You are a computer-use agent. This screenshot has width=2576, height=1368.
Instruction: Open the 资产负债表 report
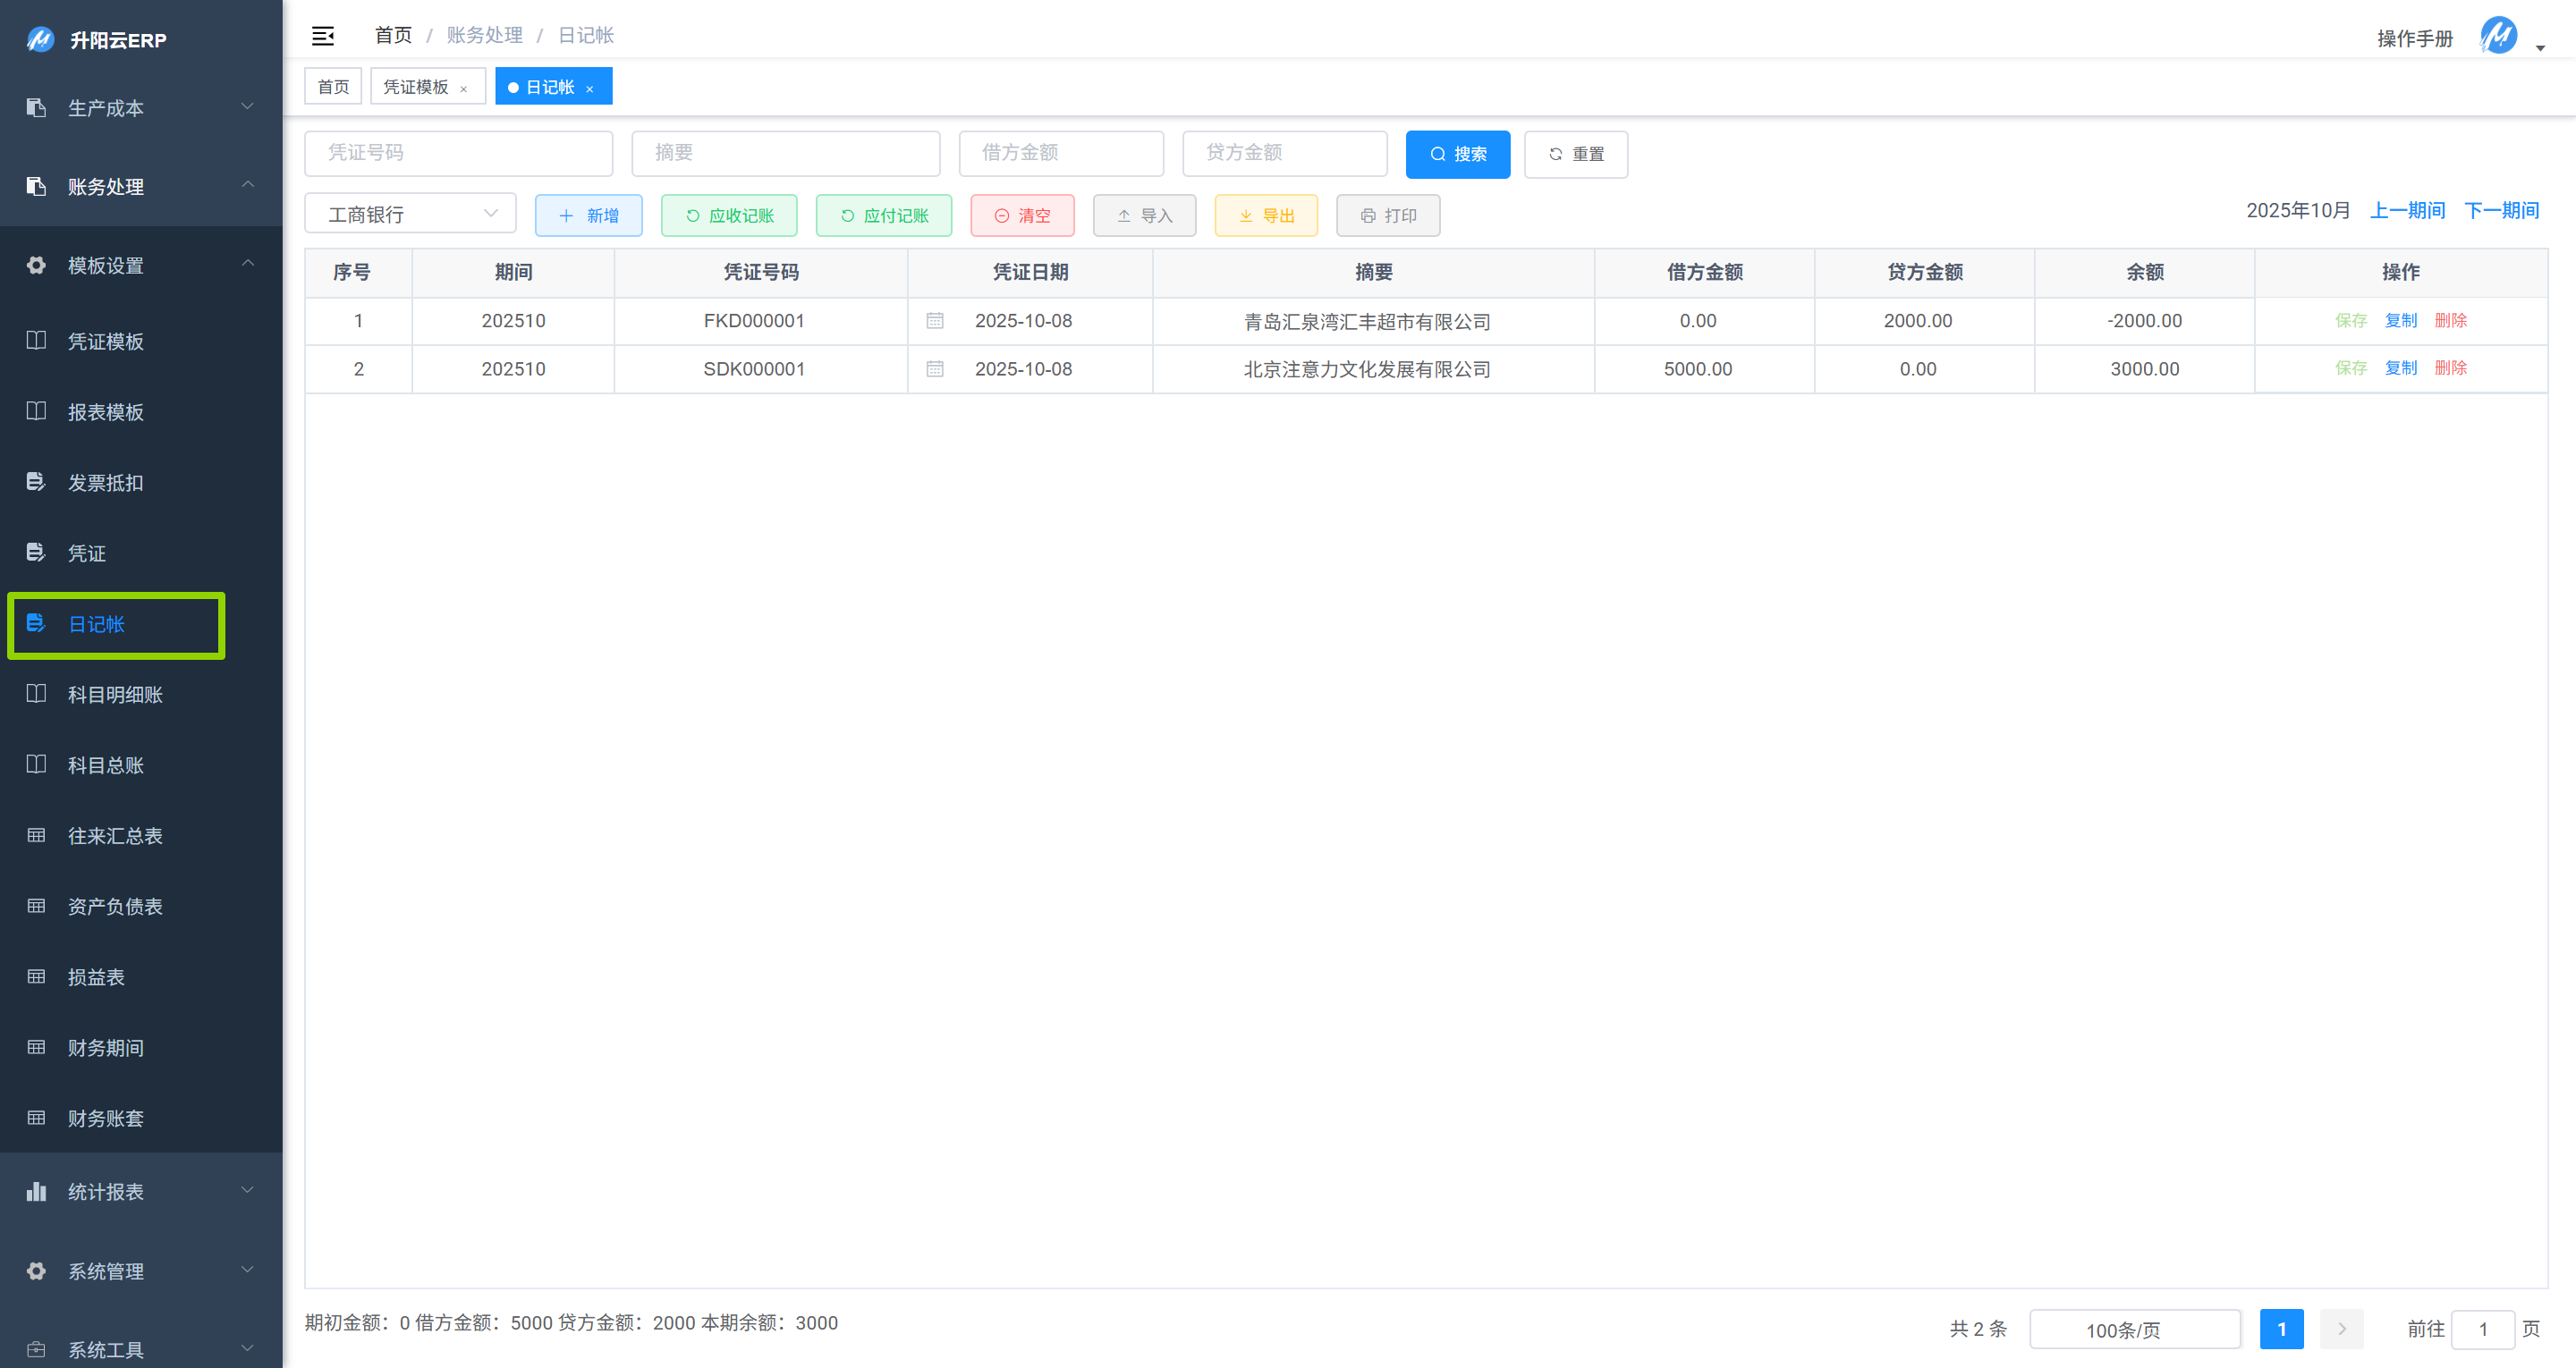coord(114,906)
